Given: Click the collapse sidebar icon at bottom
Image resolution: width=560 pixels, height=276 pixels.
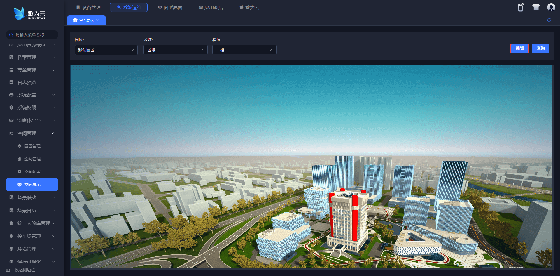Looking at the screenshot, I should 8,270.
